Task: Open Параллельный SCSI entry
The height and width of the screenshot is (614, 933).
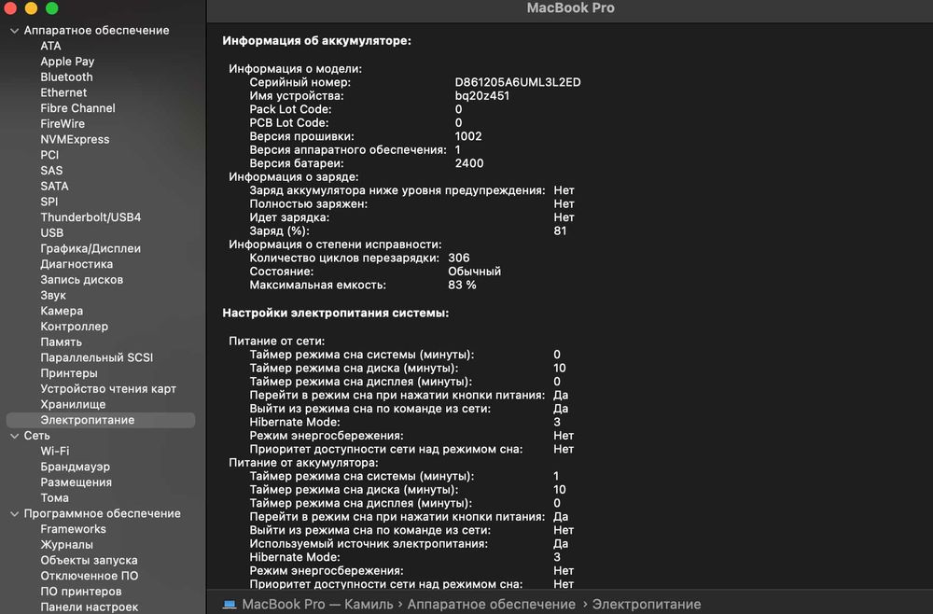Action: point(96,357)
